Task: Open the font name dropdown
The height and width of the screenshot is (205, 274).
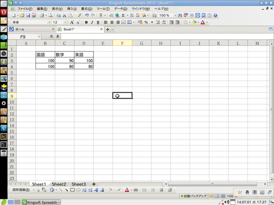Action: 49,22
